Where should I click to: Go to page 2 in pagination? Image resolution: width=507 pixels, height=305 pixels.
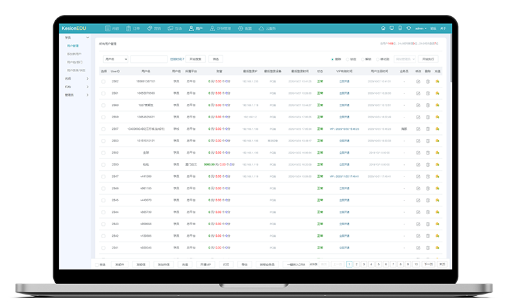pyautogui.click(x=356, y=265)
